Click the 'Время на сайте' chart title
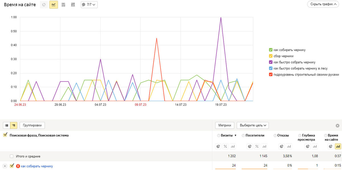The width and height of the screenshot is (342, 170). pyautogui.click(x=20, y=5)
